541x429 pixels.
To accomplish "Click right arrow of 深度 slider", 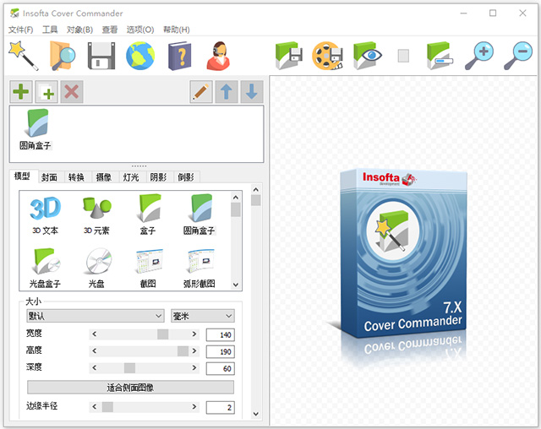I will coord(194,368).
